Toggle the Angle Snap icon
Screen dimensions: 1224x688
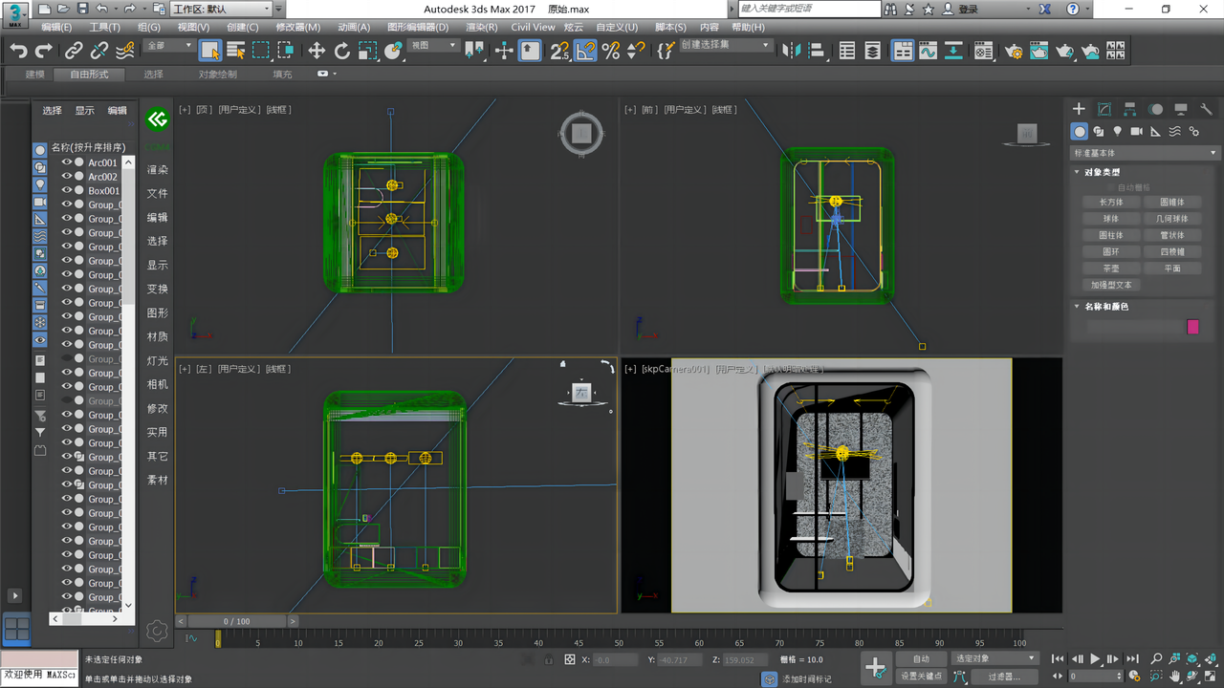pyautogui.click(x=585, y=51)
